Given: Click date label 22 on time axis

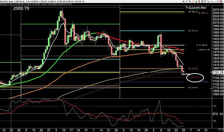Looking at the screenshot, I should [11, 130].
